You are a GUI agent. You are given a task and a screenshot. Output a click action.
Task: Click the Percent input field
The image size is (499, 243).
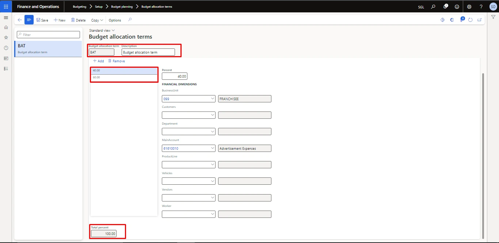175,76
